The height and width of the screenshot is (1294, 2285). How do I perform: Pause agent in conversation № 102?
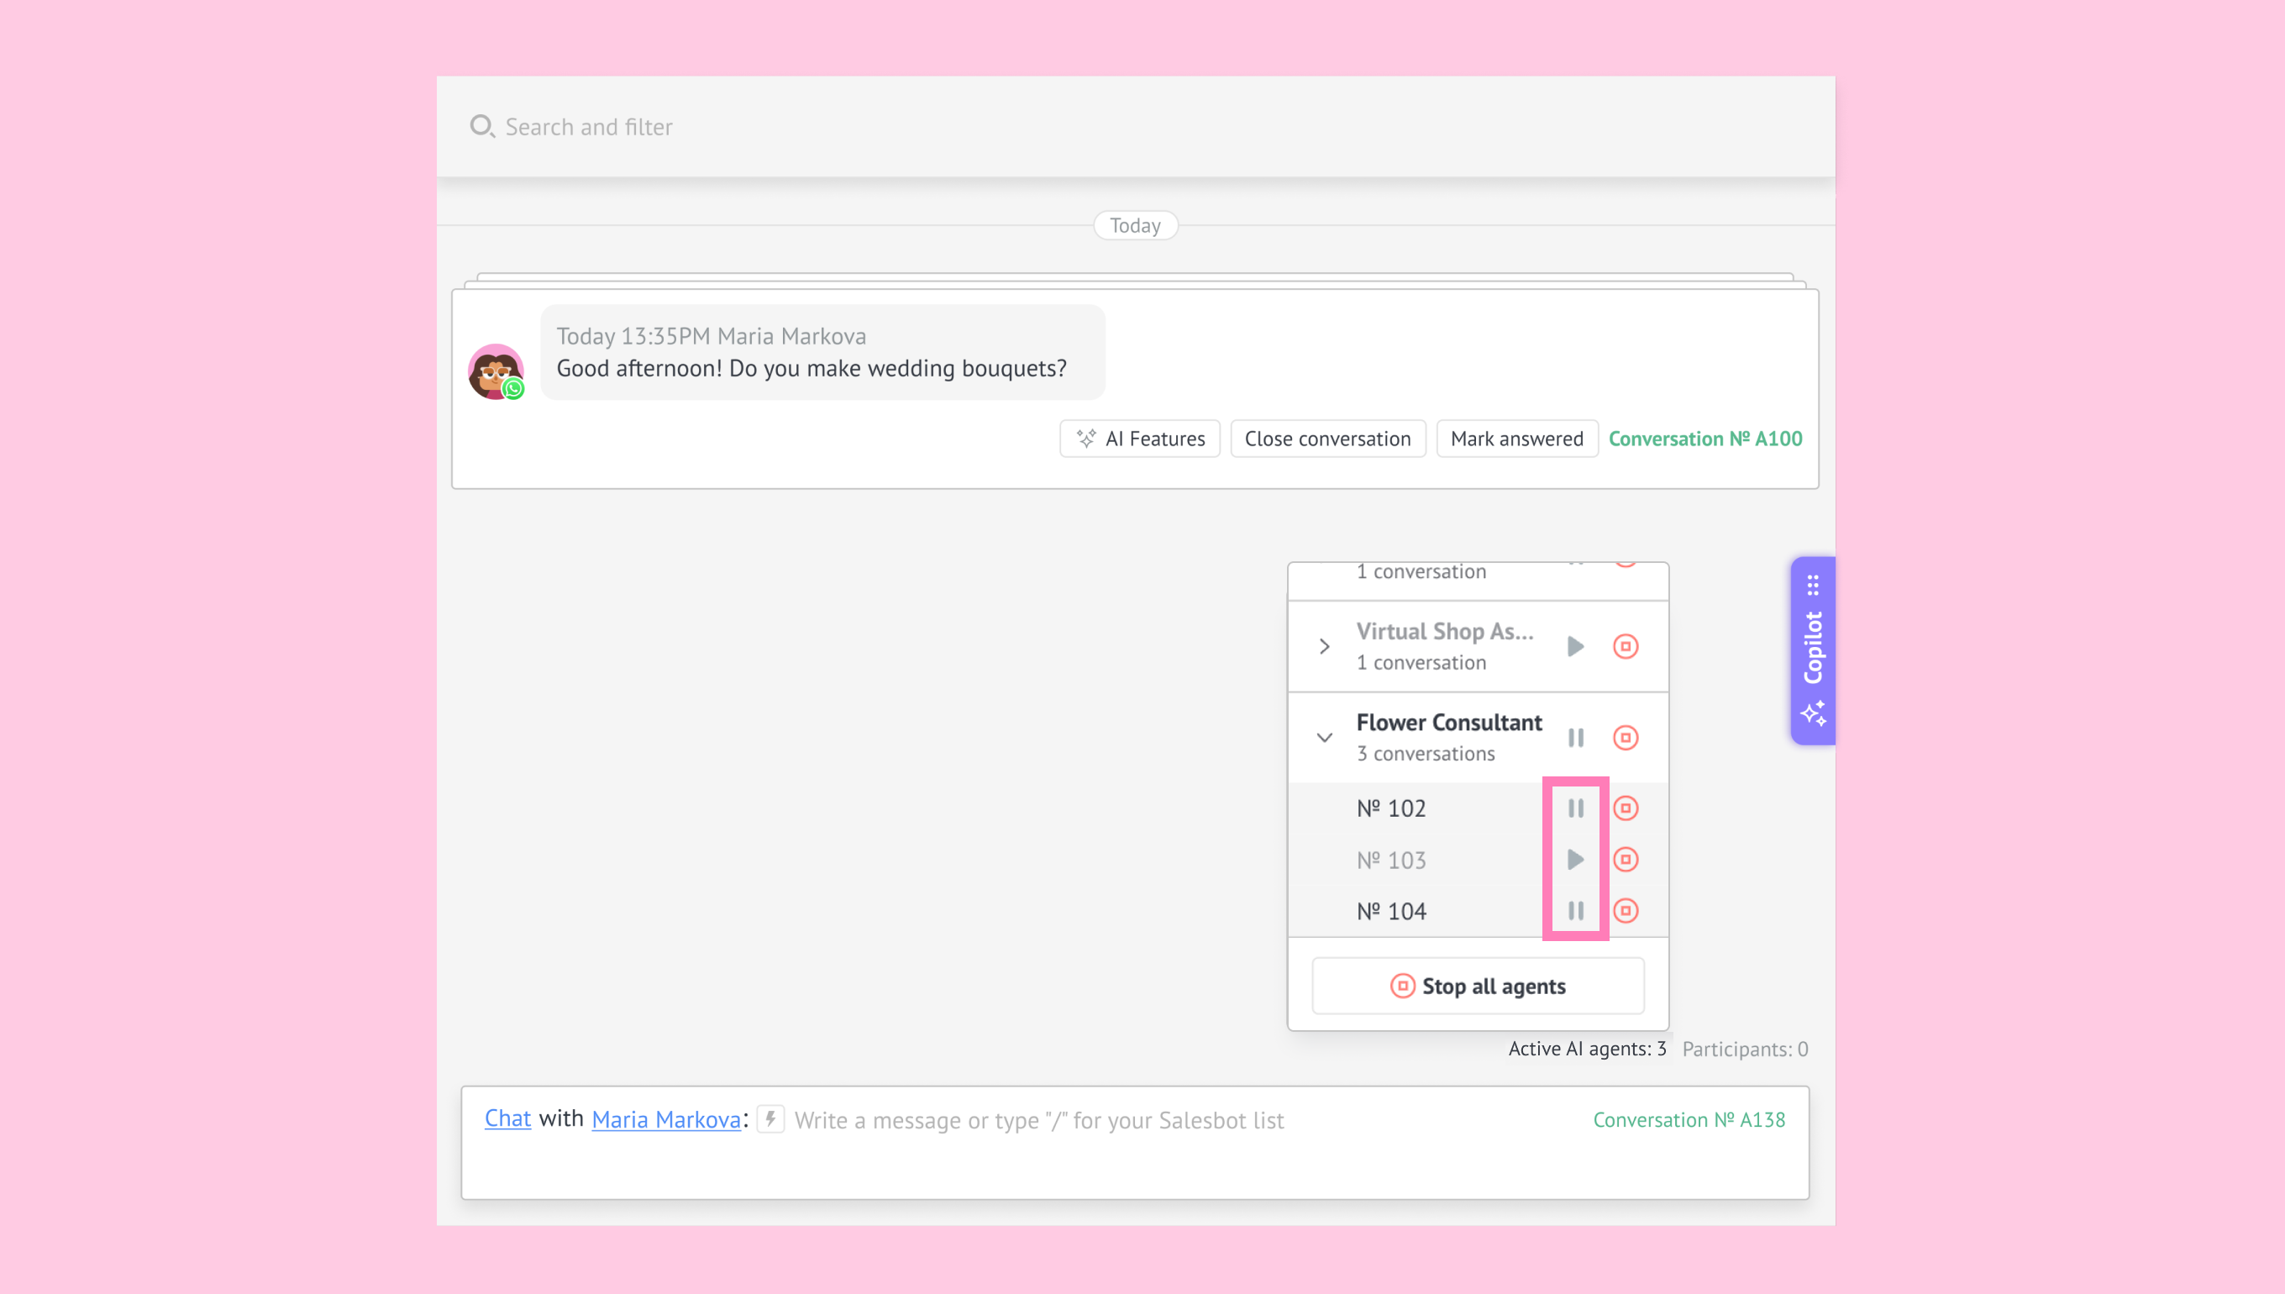pyautogui.click(x=1575, y=807)
